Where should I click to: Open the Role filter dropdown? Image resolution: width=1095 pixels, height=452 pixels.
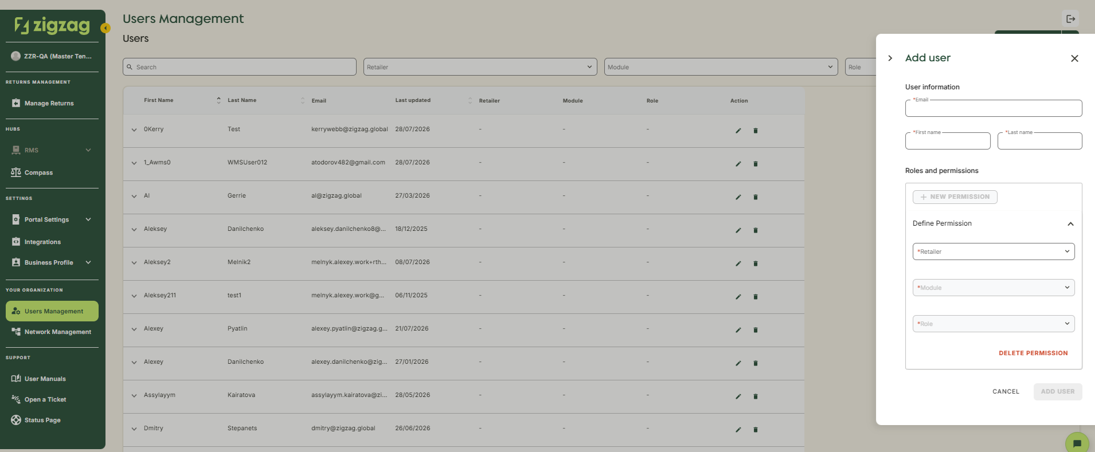[x=861, y=67]
